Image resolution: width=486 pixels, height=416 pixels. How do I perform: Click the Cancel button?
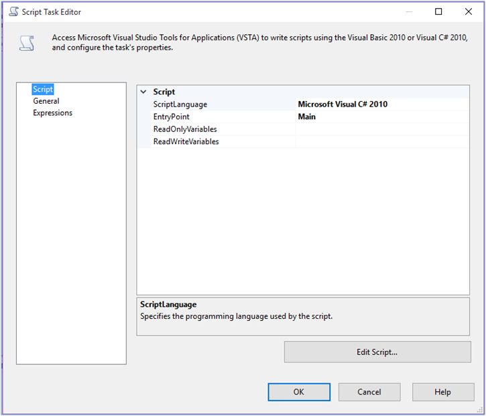point(369,392)
